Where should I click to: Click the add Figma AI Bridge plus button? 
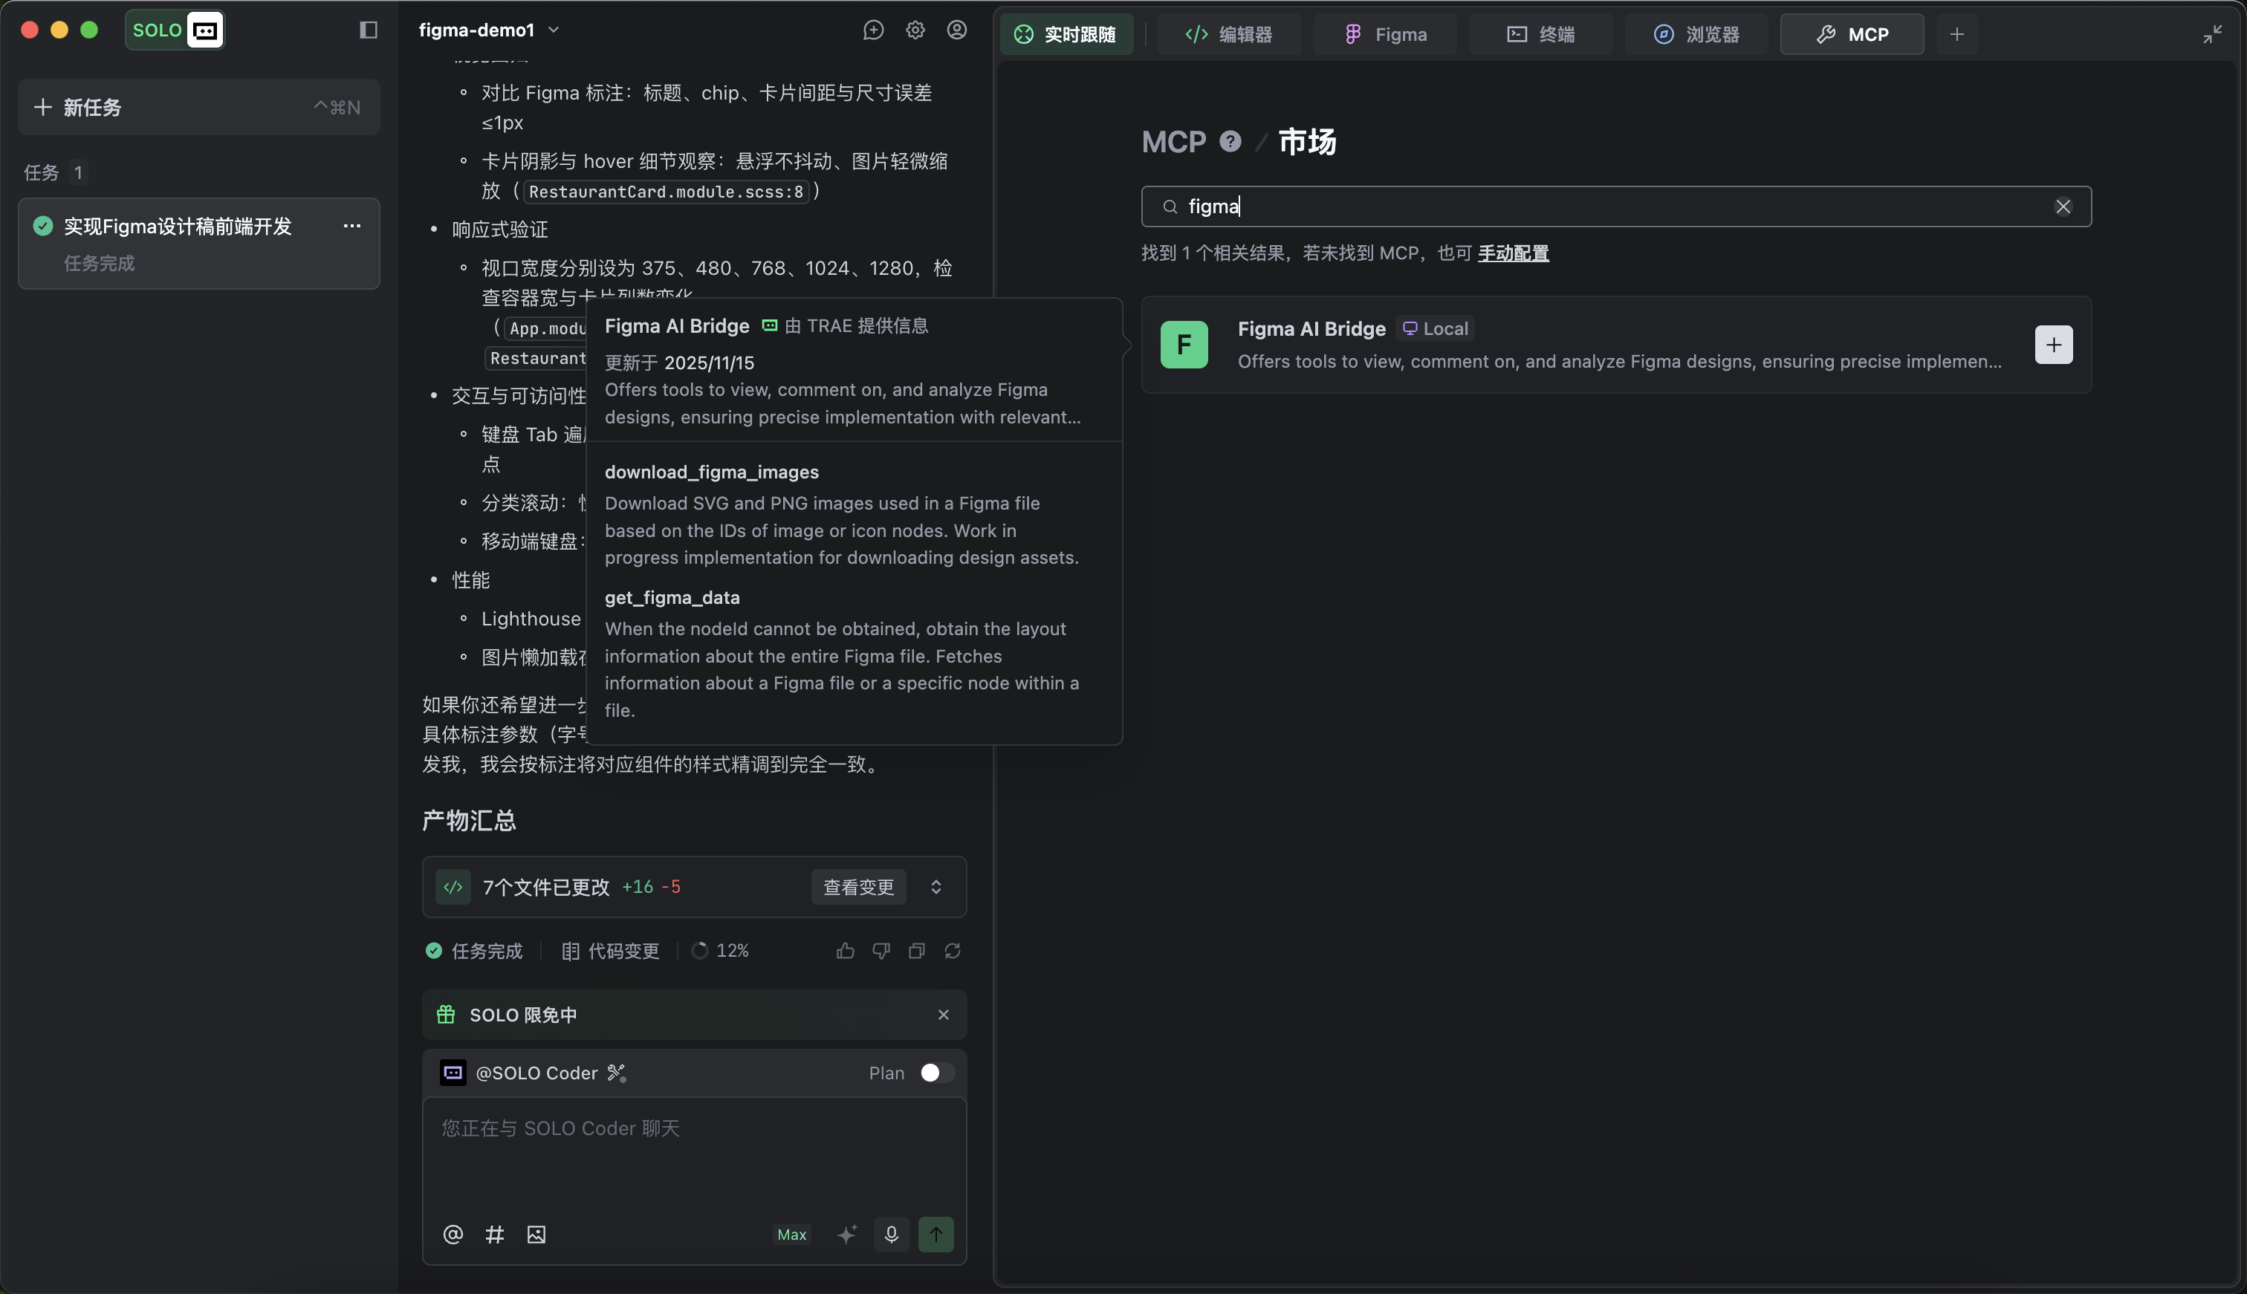(x=2053, y=345)
